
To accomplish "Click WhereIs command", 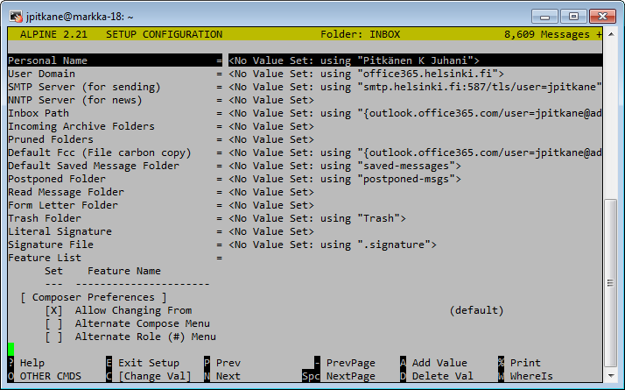I will pos(525,376).
